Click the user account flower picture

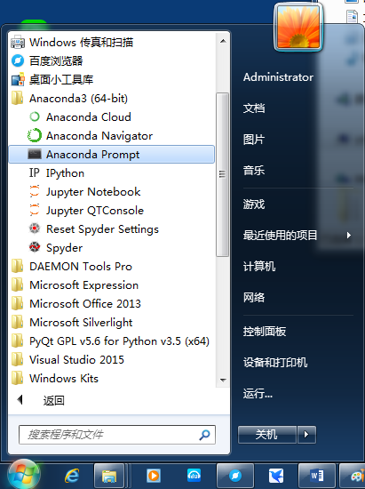tap(298, 28)
